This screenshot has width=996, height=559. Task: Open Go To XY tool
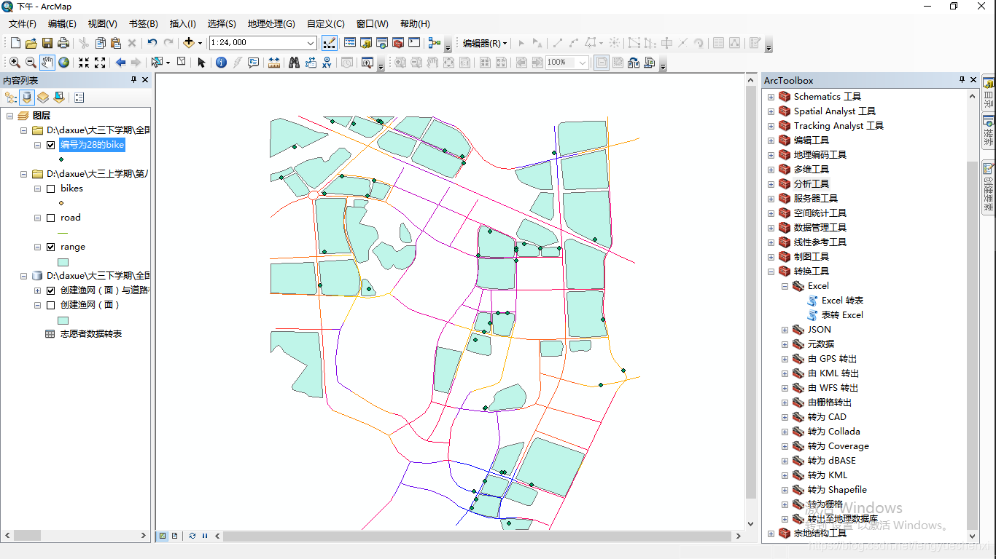pos(327,63)
